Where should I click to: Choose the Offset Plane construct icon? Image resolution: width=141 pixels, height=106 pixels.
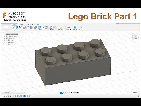click(61, 27)
